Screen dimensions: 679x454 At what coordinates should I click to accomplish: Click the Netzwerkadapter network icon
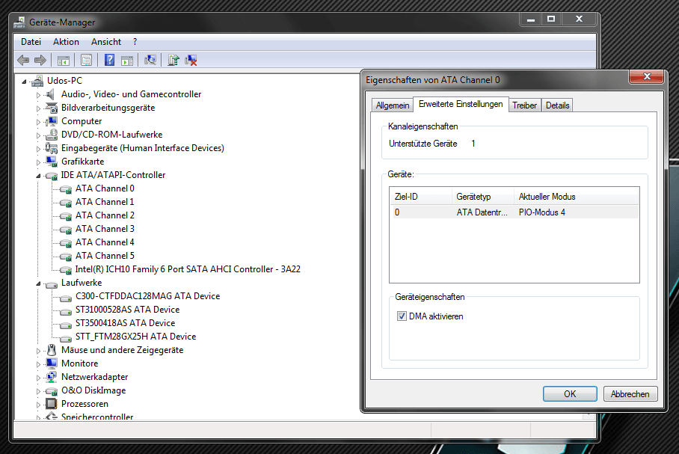[x=51, y=377]
